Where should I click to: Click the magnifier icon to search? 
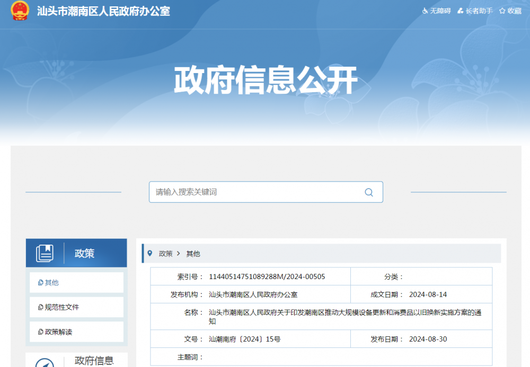coord(369,192)
